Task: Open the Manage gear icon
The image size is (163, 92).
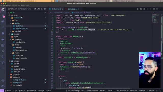Action: [x=3, y=86]
